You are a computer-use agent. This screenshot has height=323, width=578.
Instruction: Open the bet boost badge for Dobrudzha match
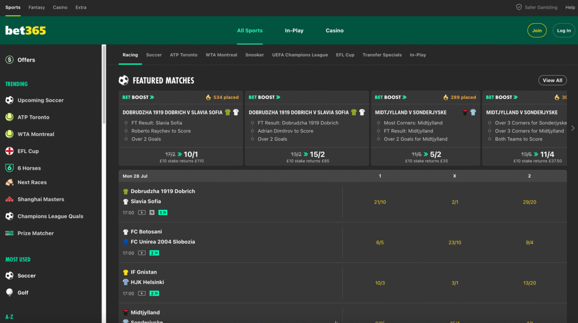click(x=163, y=212)
